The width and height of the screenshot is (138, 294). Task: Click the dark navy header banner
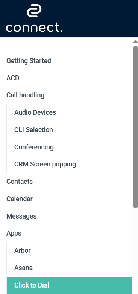pyautogui.click(x=69, y=18)
